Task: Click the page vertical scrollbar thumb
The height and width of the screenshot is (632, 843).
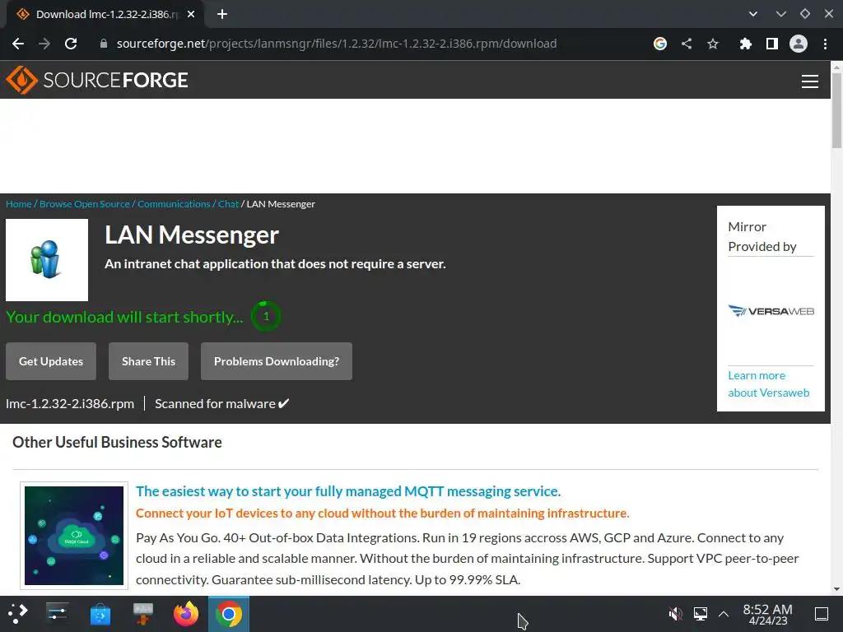Action: click(836, 110)
